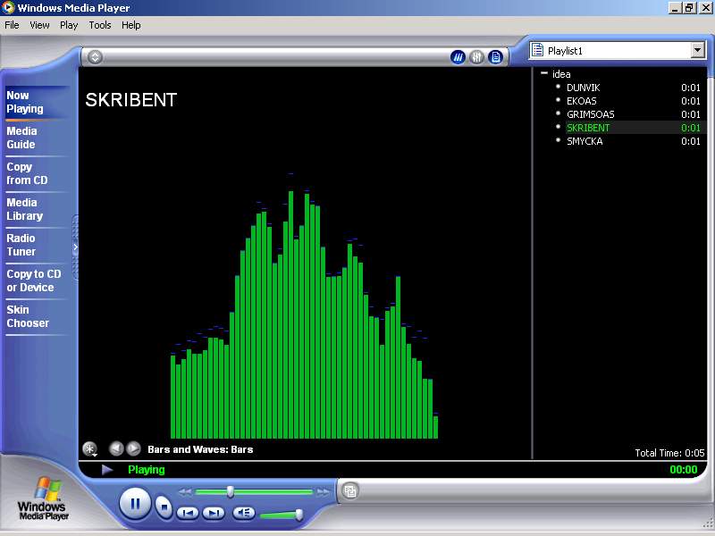The image size is (715, 536).
Task: Go to Media Library
Action: tap(24, 209)
